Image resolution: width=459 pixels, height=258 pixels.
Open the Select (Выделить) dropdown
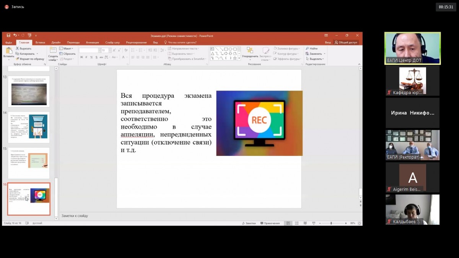click(315, 59)
